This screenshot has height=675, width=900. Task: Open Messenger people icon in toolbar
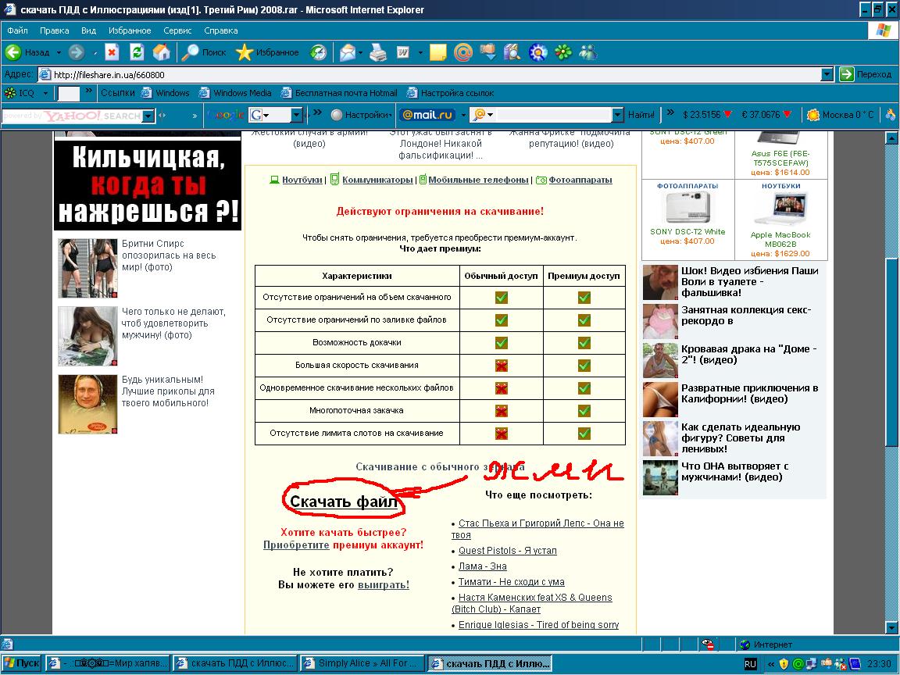587,52
